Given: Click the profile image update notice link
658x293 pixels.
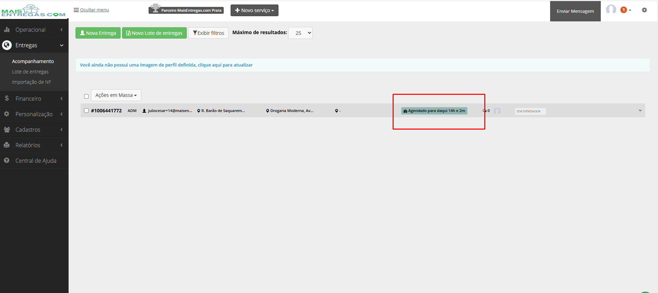Looking at the screenshot, I should 166,65.
